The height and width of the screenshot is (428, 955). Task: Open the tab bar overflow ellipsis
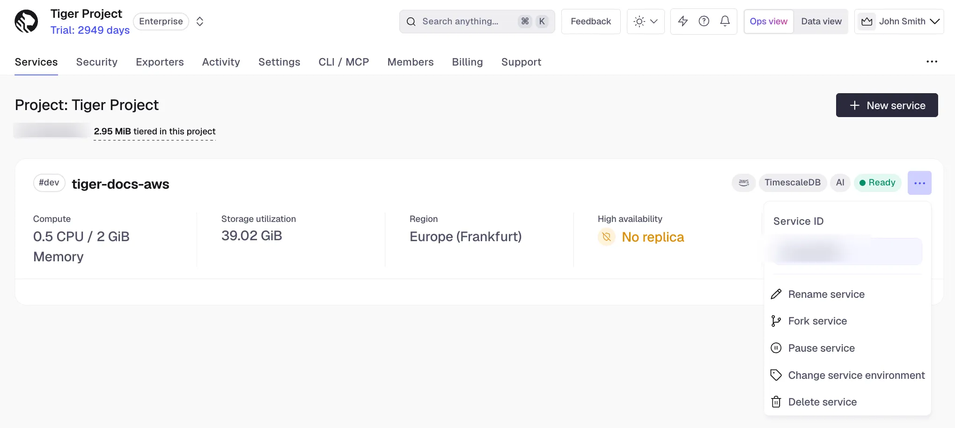click(x=932, y=62)
